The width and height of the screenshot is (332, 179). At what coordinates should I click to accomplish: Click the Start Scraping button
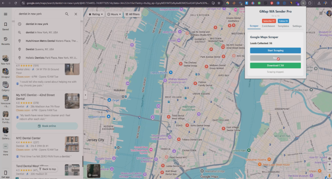(x=275, y=50)
